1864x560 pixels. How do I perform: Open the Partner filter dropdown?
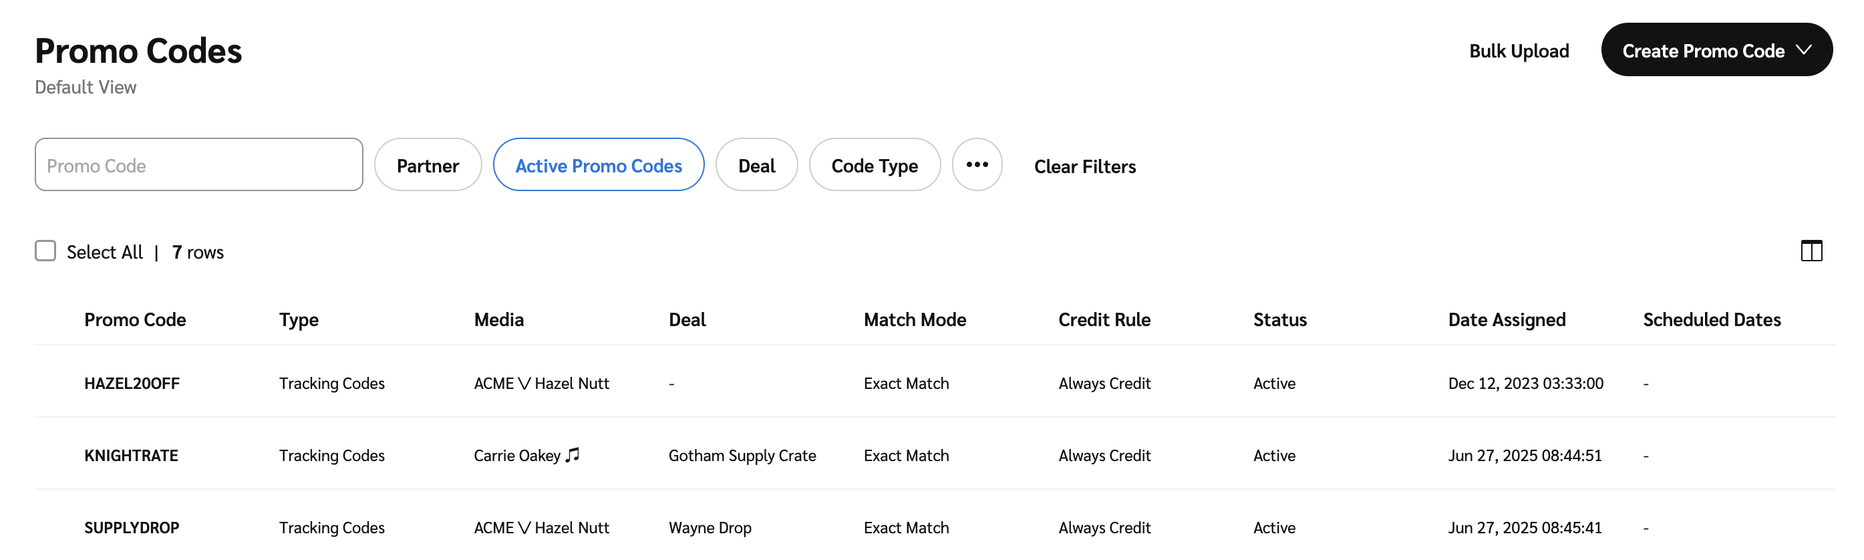pyautogui.click(x=428, y=166)
